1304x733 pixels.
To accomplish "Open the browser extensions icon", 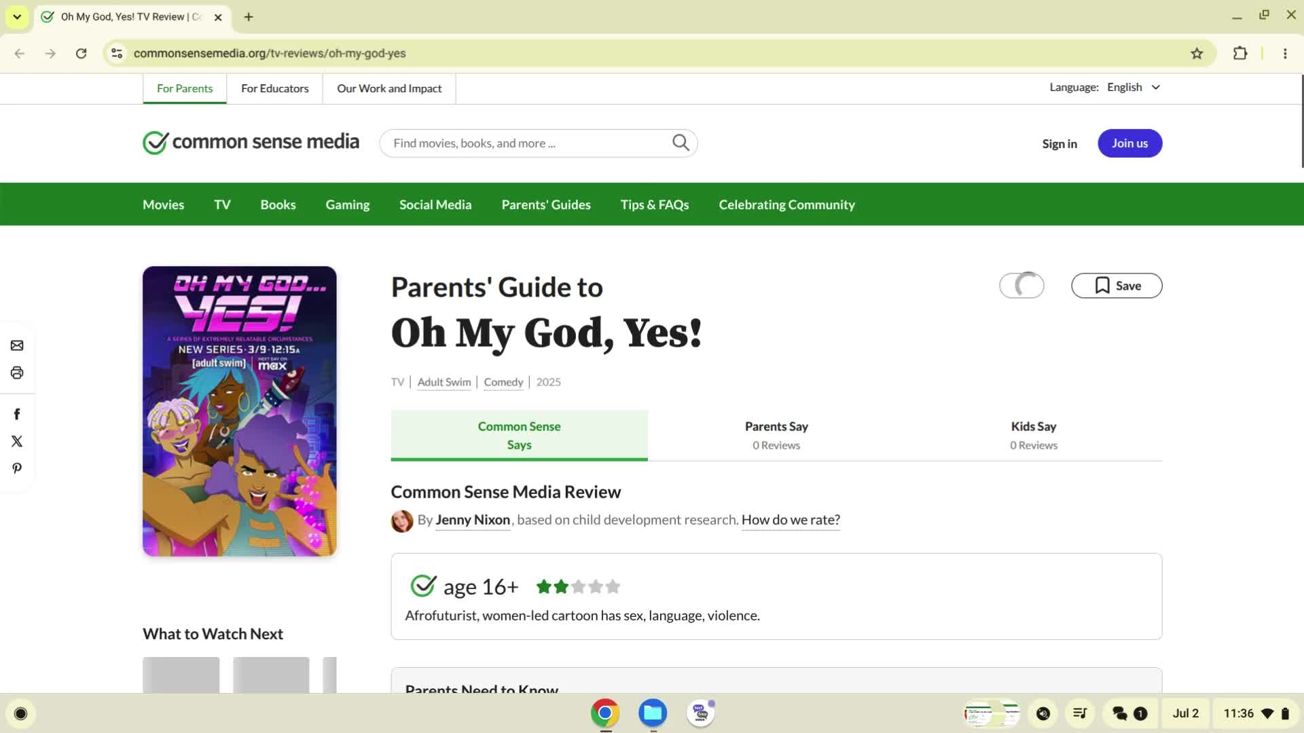I will point(1240,53).
